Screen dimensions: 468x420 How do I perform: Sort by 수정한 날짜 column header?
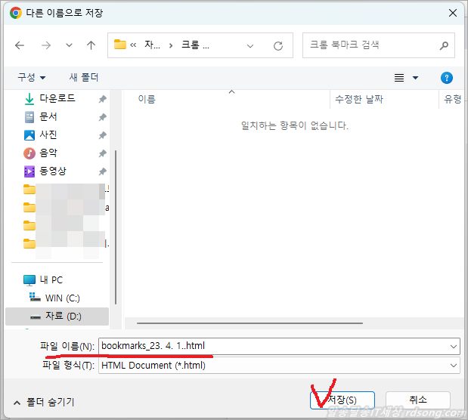[x=359, y=99]
